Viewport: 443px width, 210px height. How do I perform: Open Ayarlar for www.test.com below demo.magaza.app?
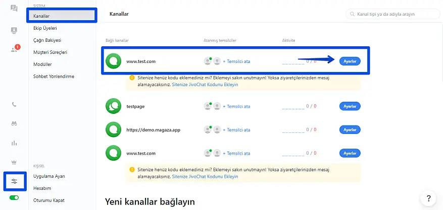(x=350, y=154)
